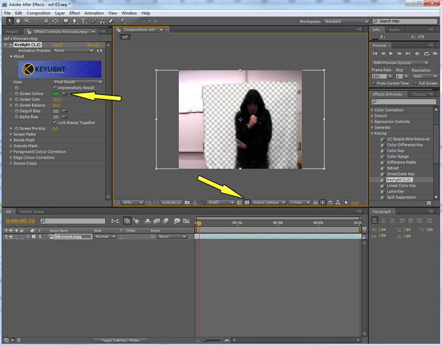
Task: Click the Effects & Presets search field
Action: [x=404, y=101]
